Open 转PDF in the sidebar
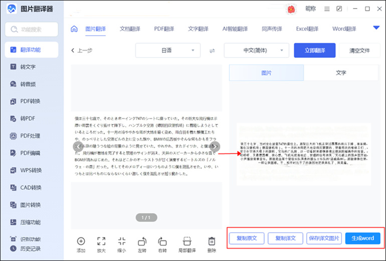 [x=23, y=118]
